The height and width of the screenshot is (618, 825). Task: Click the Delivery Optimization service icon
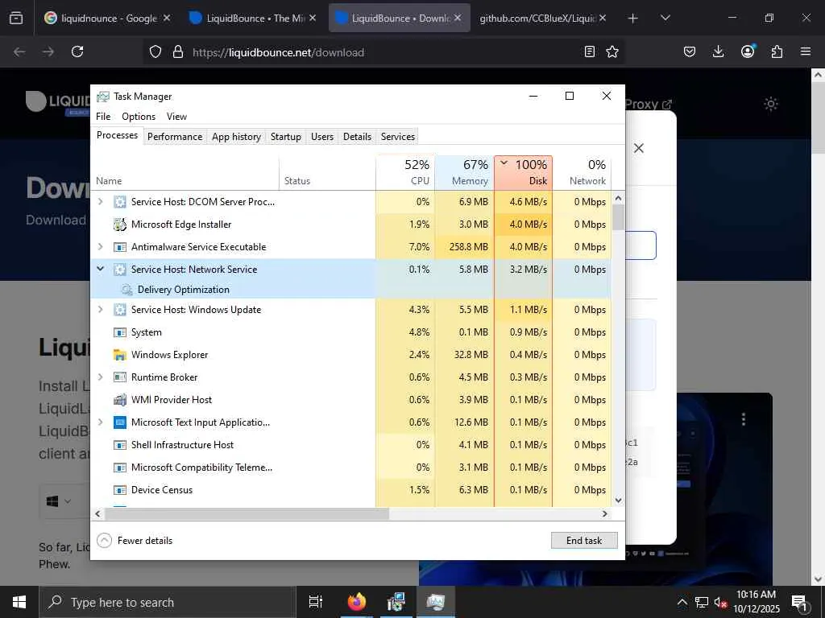126,290
